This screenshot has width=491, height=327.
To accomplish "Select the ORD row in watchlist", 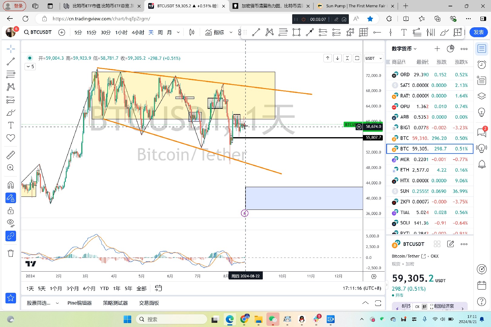I will point(430,74).
